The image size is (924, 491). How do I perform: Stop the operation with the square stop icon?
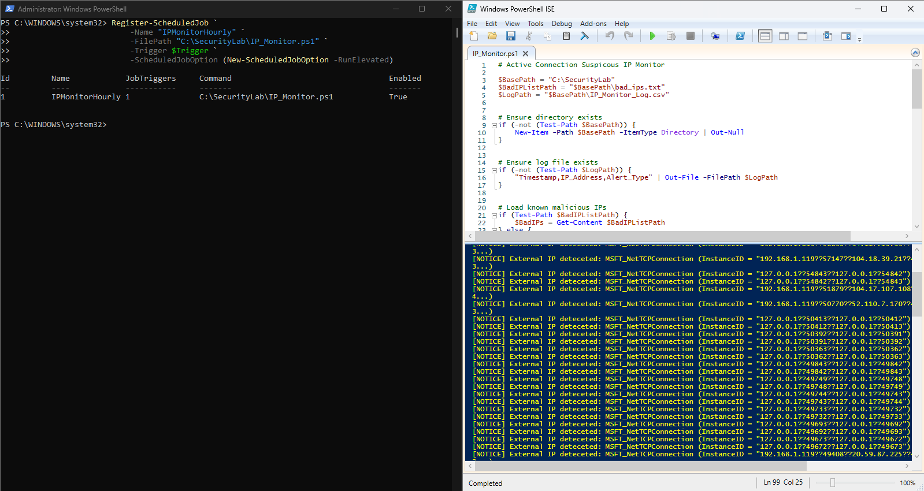690,36
